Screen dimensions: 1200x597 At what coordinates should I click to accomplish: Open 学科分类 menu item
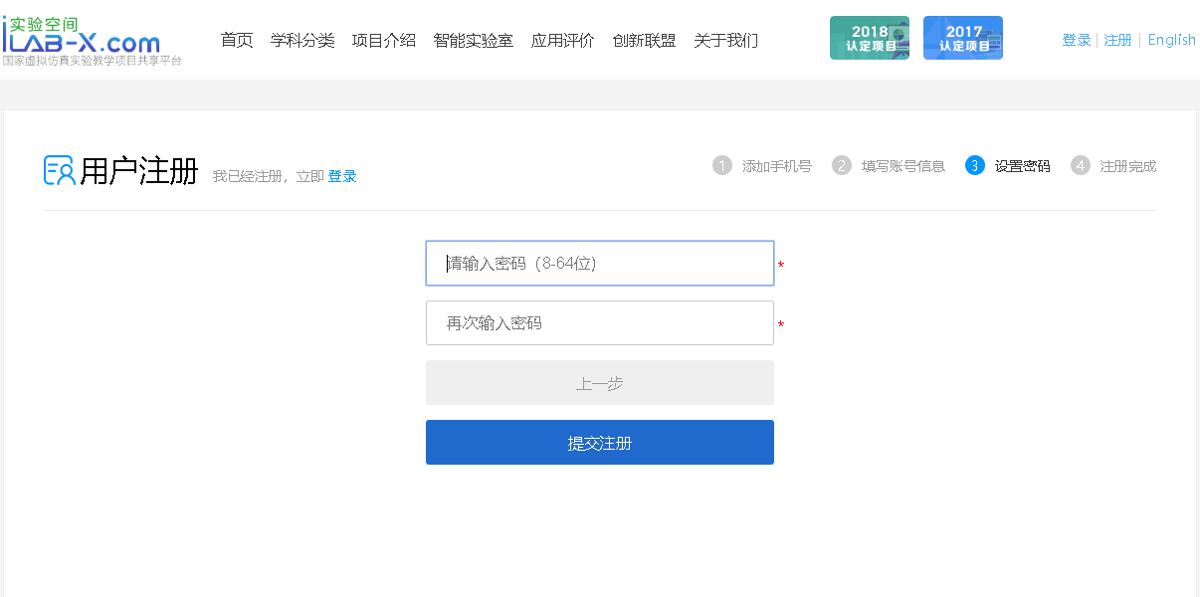click(x=302, y=41)
